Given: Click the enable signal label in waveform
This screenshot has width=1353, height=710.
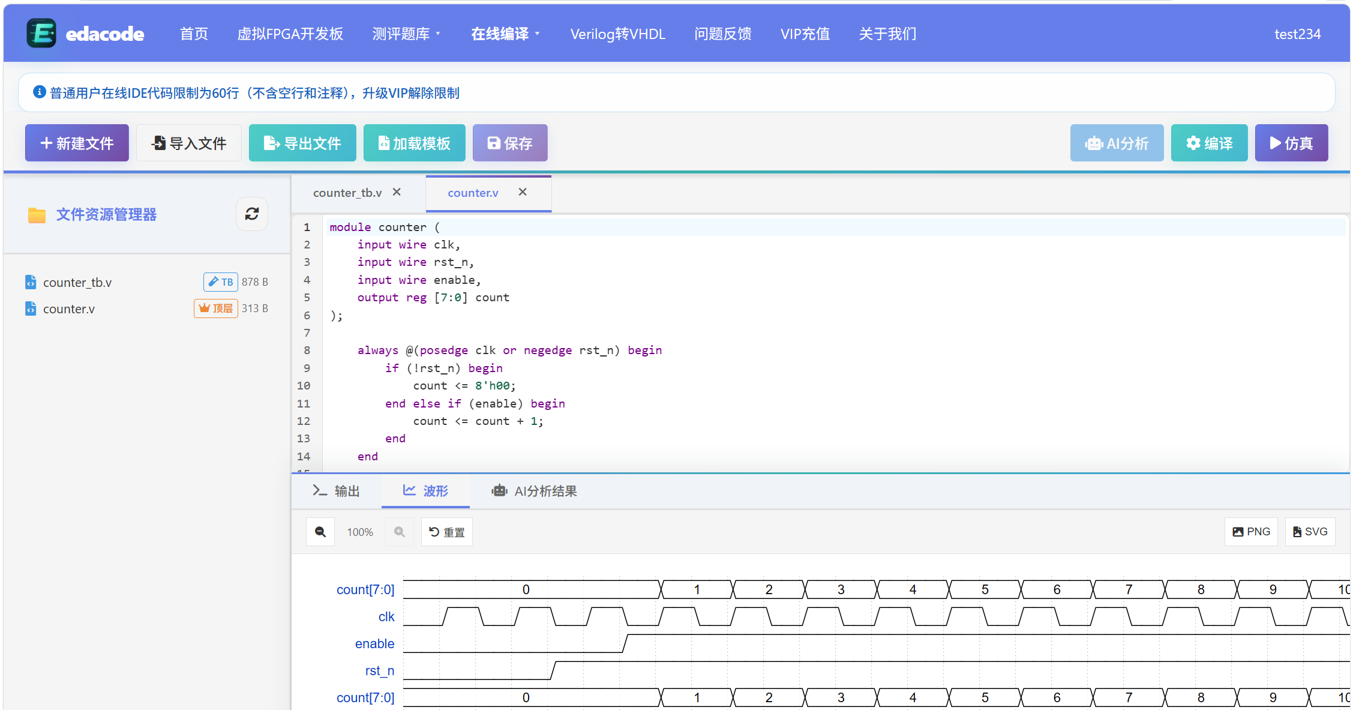Looking at the screenshot, I should click(x=374, y=643).
